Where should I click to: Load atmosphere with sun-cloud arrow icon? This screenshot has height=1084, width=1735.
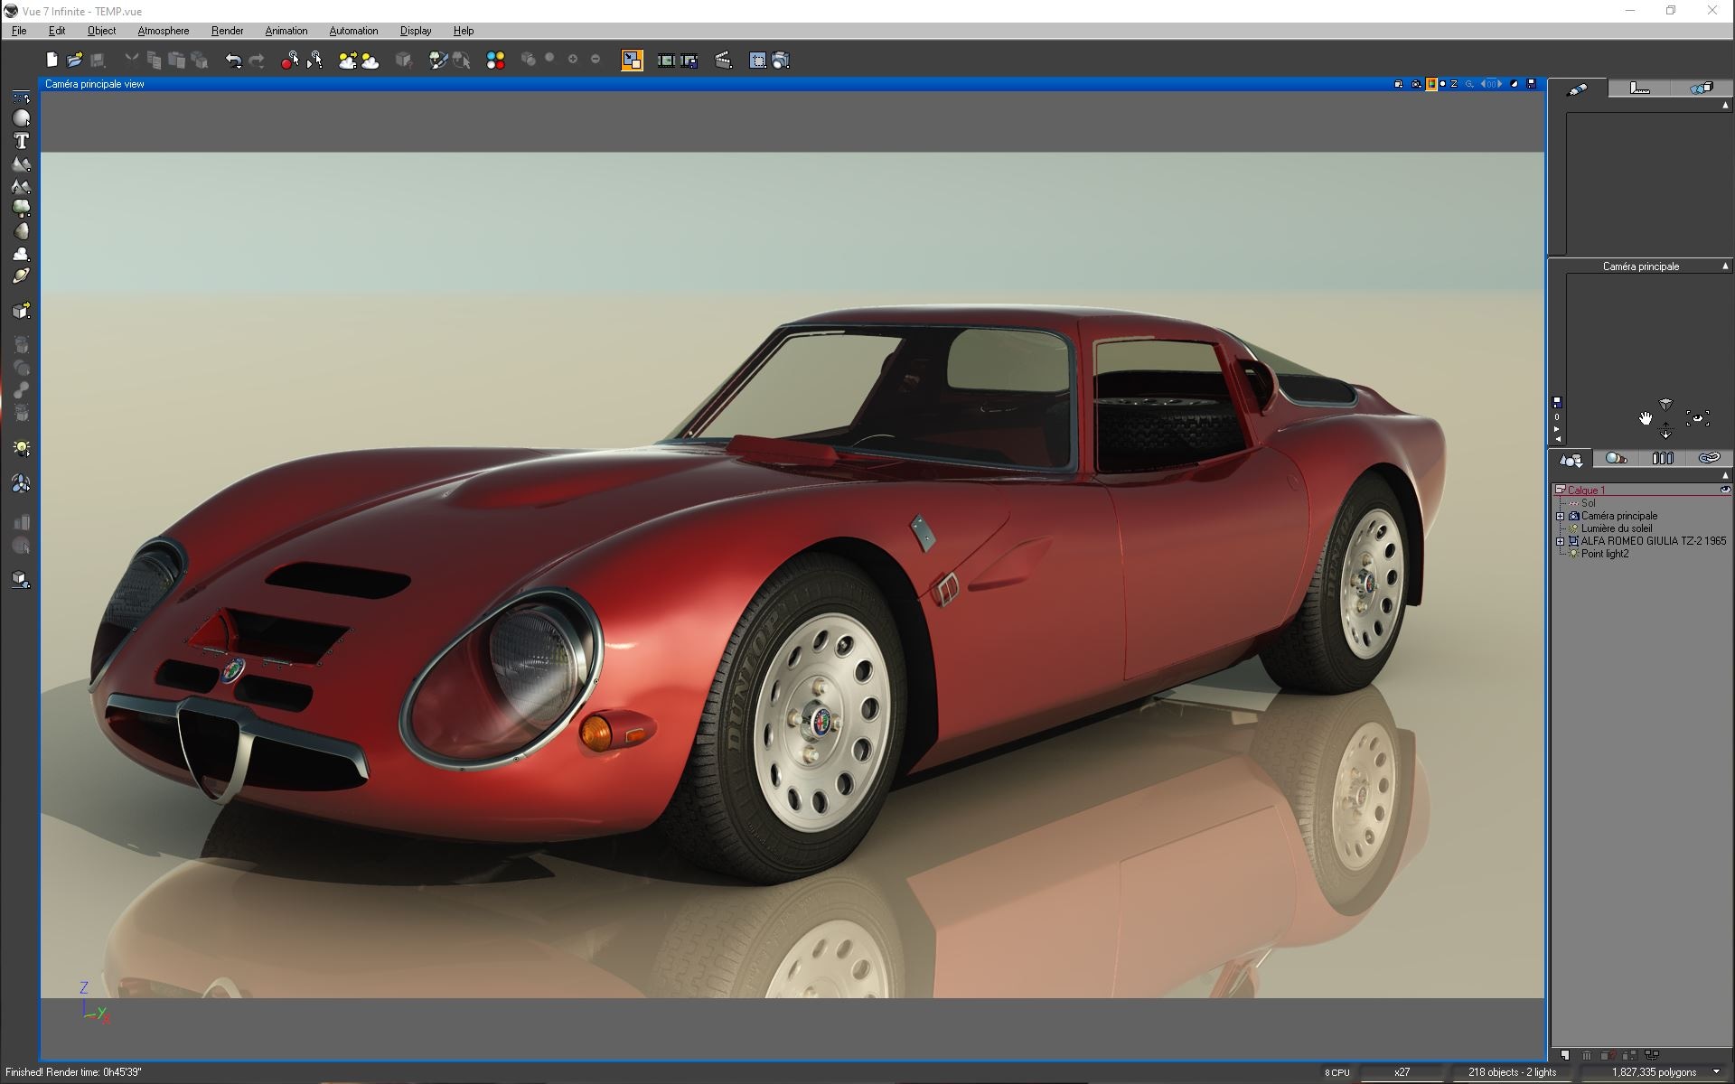[347, 61]
